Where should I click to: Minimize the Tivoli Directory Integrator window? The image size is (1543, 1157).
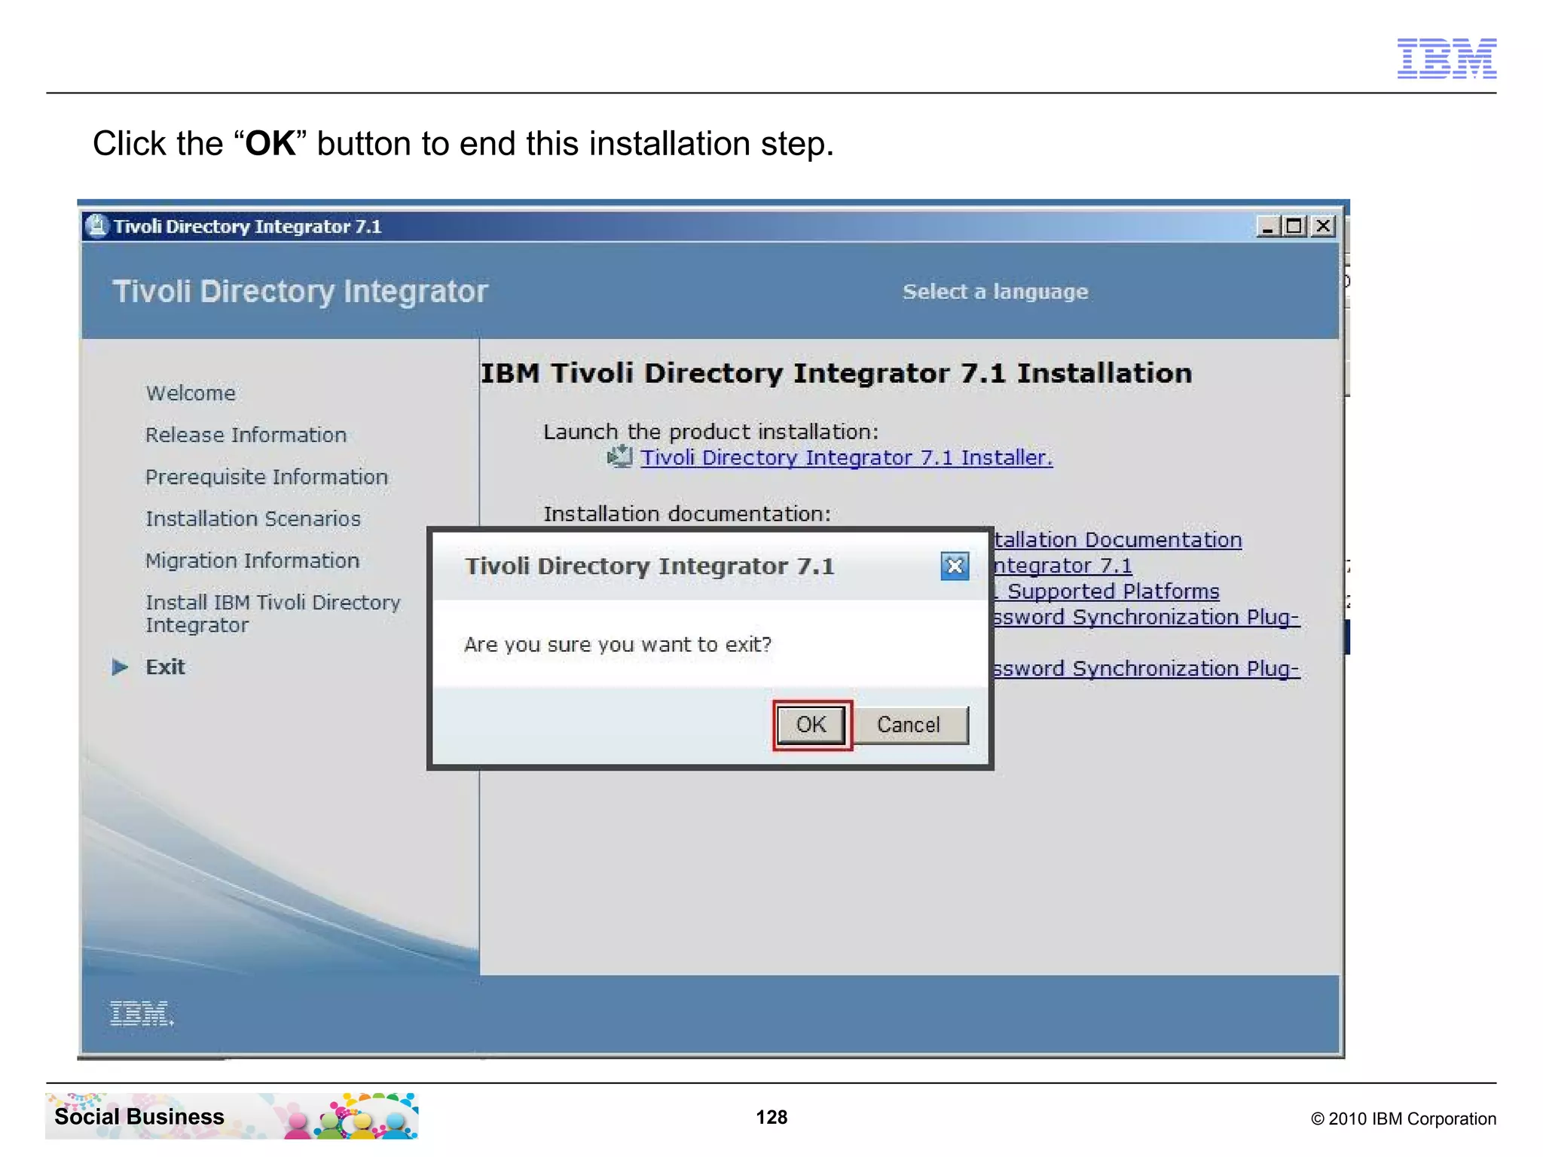coord(1268,227)
